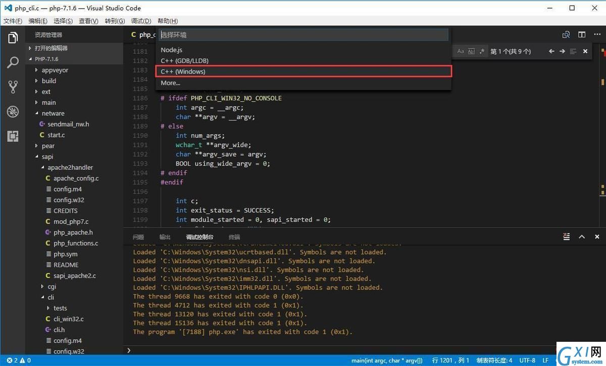Click the LF line ending status item
The width and height of the screenshot is (606, 366).
(x=546, y=360)
